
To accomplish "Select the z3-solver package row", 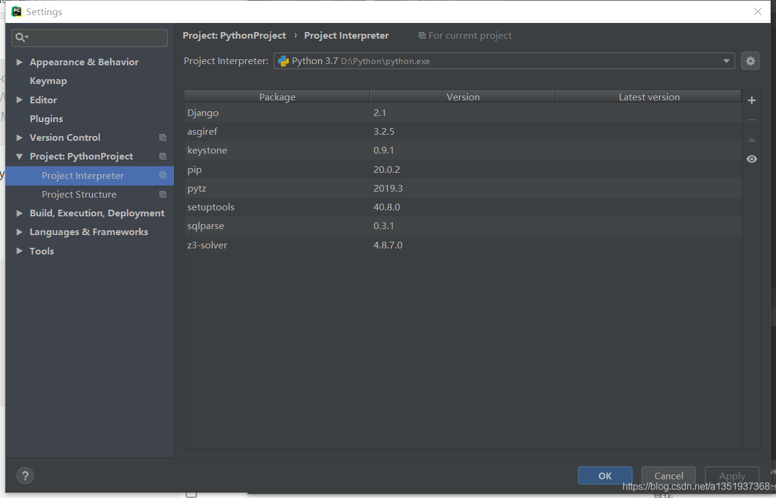I will [463, 245].
